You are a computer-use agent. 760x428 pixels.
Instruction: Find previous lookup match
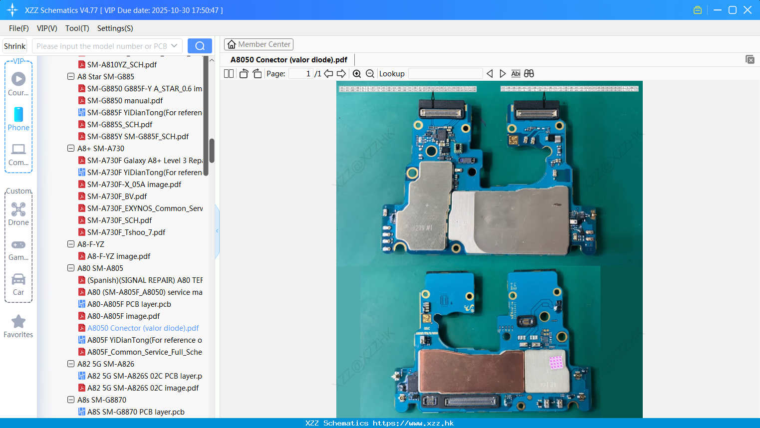point(490,74)
